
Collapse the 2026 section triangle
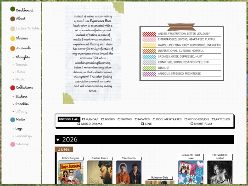58,140
